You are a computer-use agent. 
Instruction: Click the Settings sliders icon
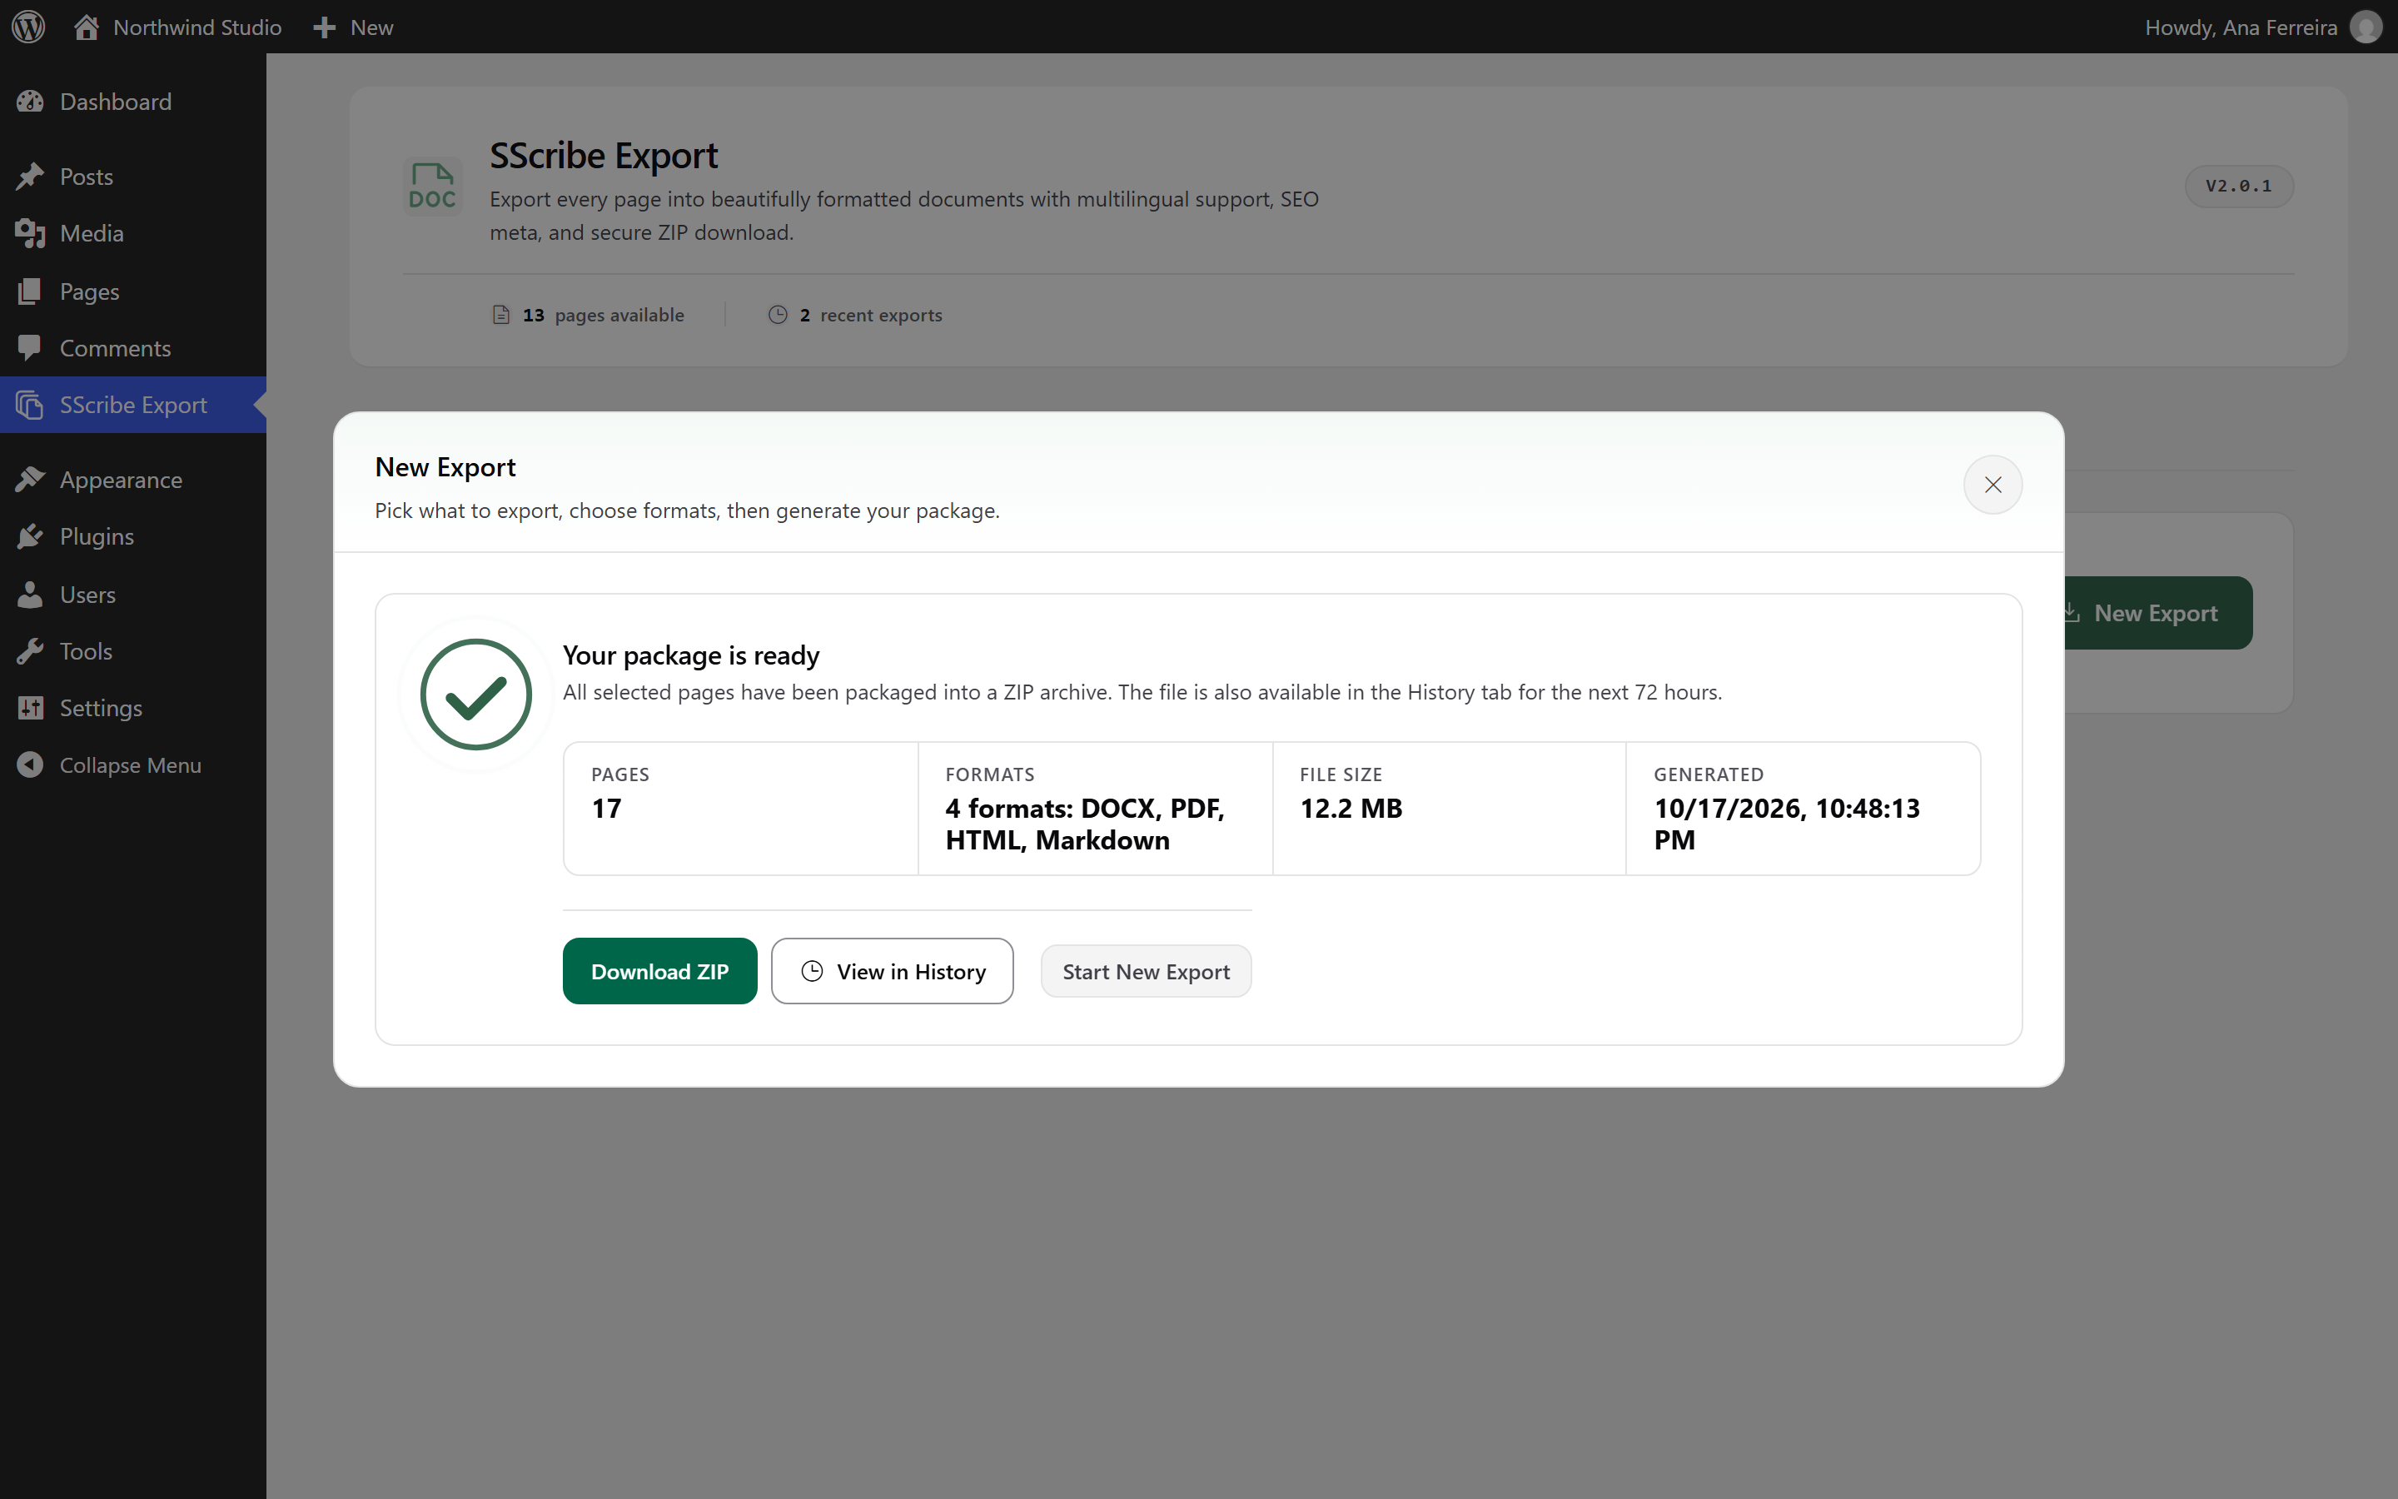(31, 708)
